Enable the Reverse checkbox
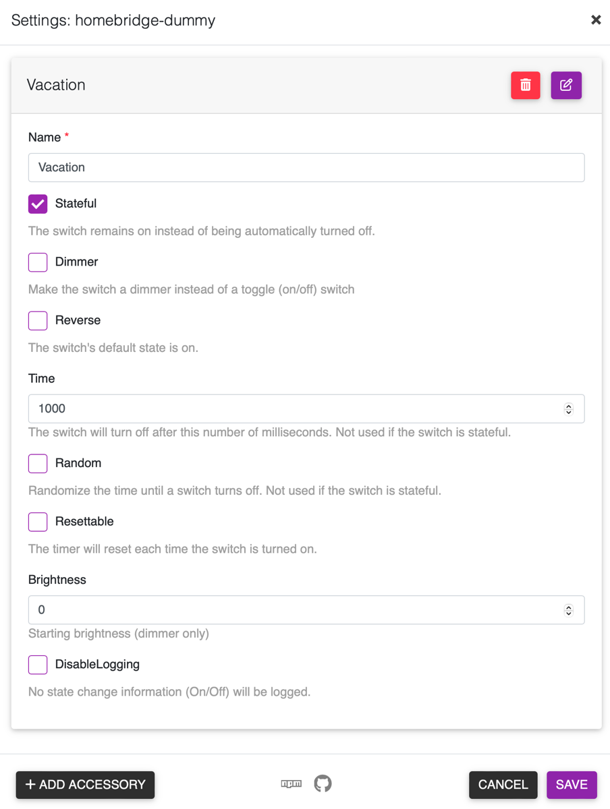The height and width of the screenshot is (809, 610). tap(38, 320)
